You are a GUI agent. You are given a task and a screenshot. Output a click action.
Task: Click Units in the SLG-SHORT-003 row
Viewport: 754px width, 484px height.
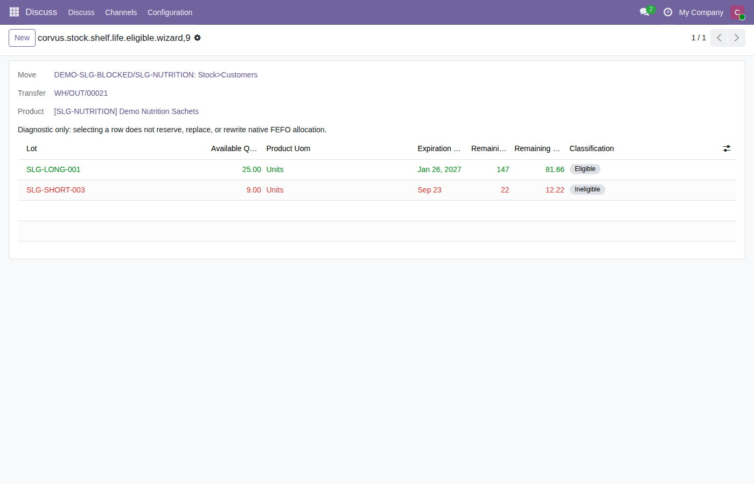(x=275, y=190)
